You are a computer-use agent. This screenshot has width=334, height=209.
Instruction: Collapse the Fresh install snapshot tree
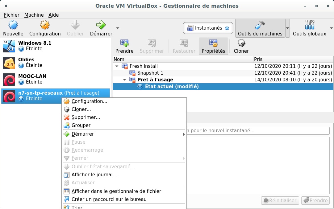coord(117,66)
